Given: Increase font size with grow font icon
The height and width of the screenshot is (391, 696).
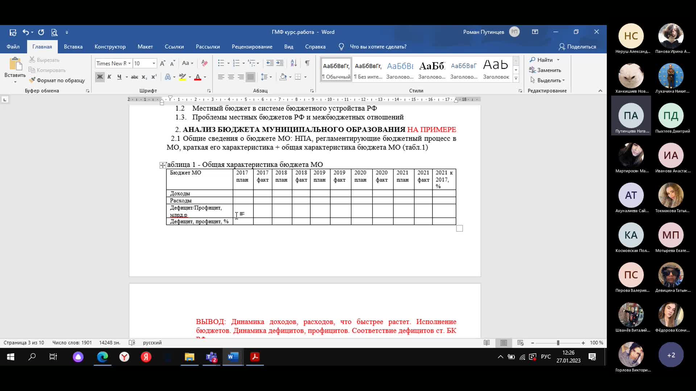Looking at the screenshot, I should tap(162, 63).
